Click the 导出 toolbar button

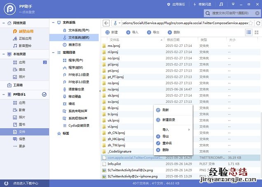pos(153,32)
